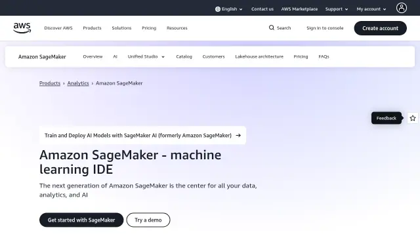Click the Create account button
Image resolution: width=420 pixels, height=236 pixels.
380,28
